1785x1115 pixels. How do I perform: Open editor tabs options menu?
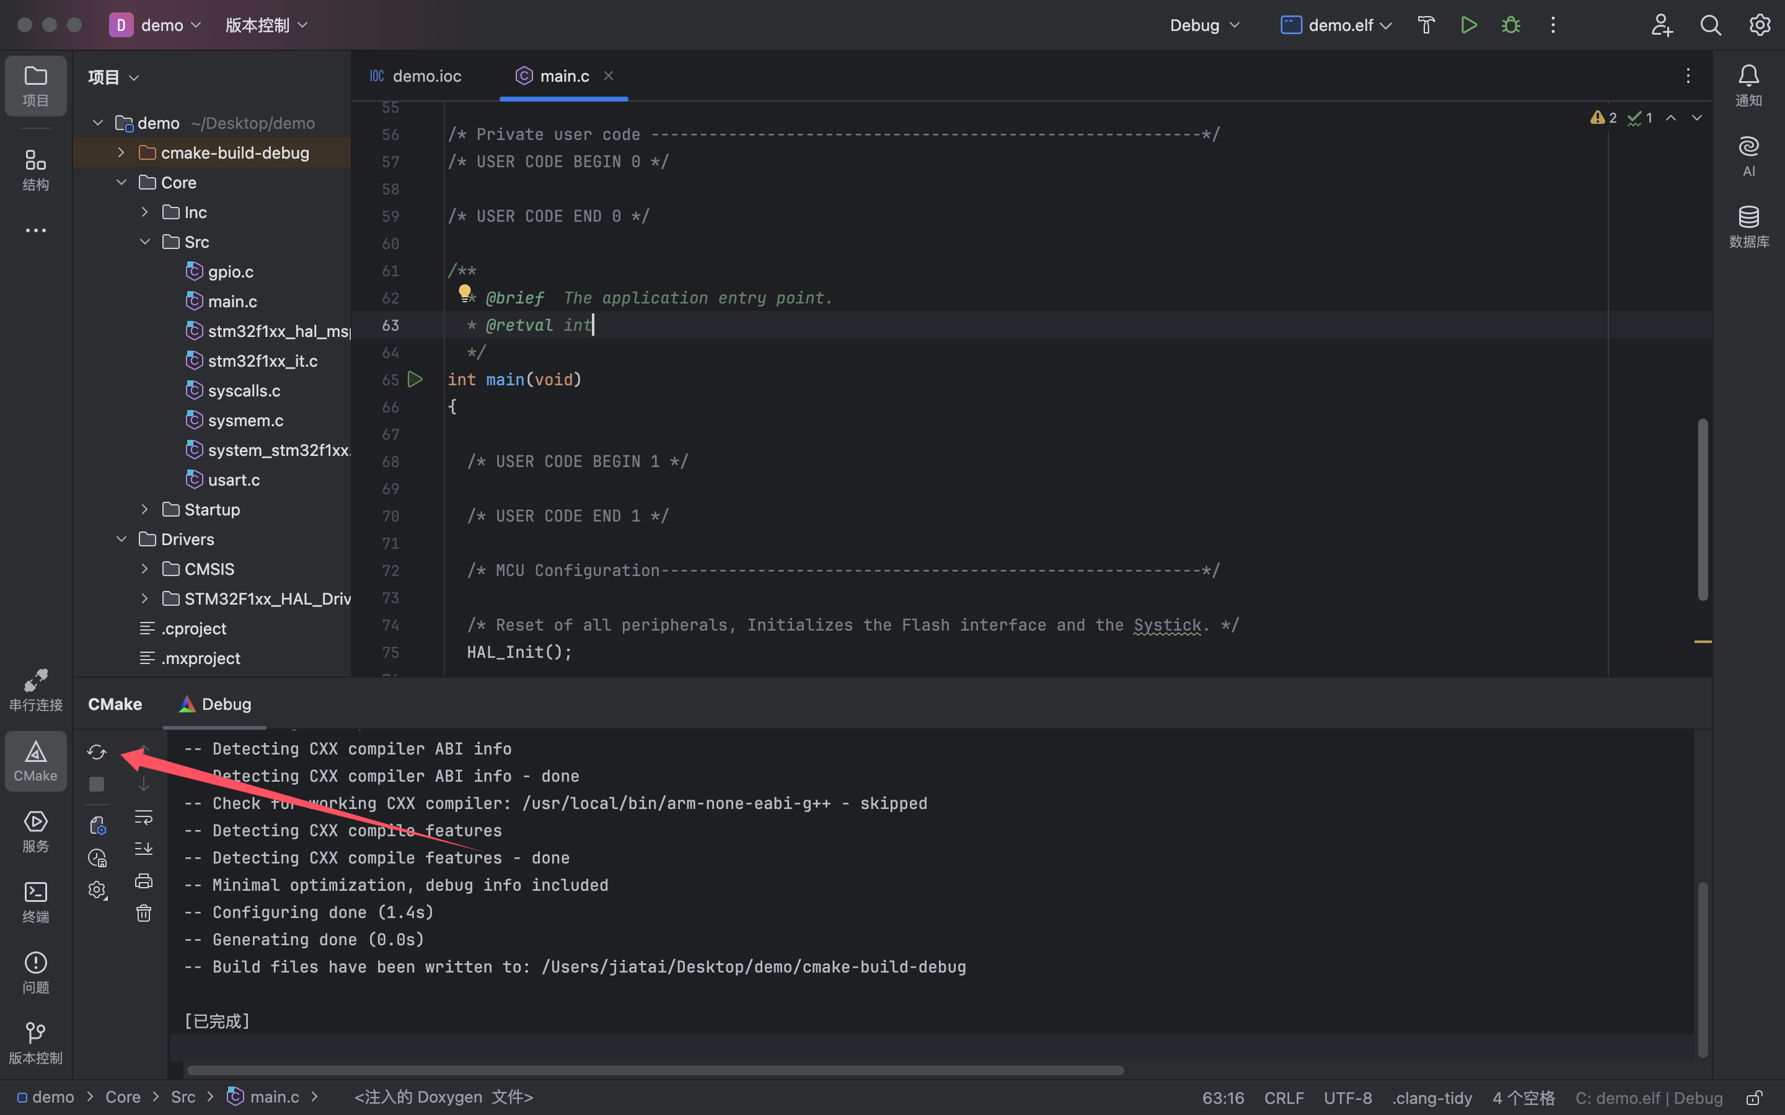pos(1688,75)
